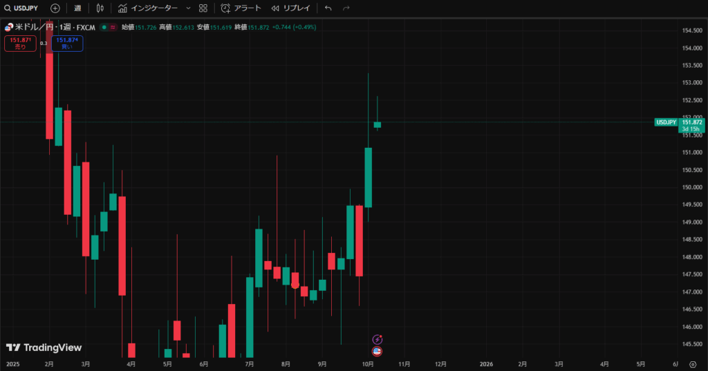Open the US flag economic event icon
Image resolution: width=708 pixels, height=371 pixels.
[378, 351]
